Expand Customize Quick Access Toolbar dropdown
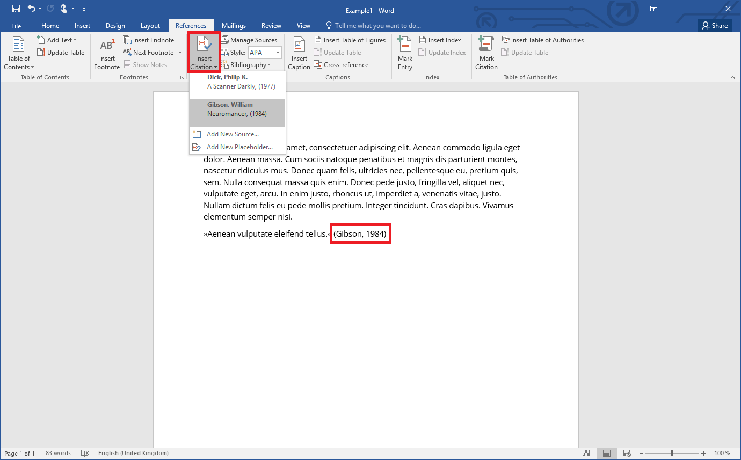741x460 pixels. click(84, 9)
